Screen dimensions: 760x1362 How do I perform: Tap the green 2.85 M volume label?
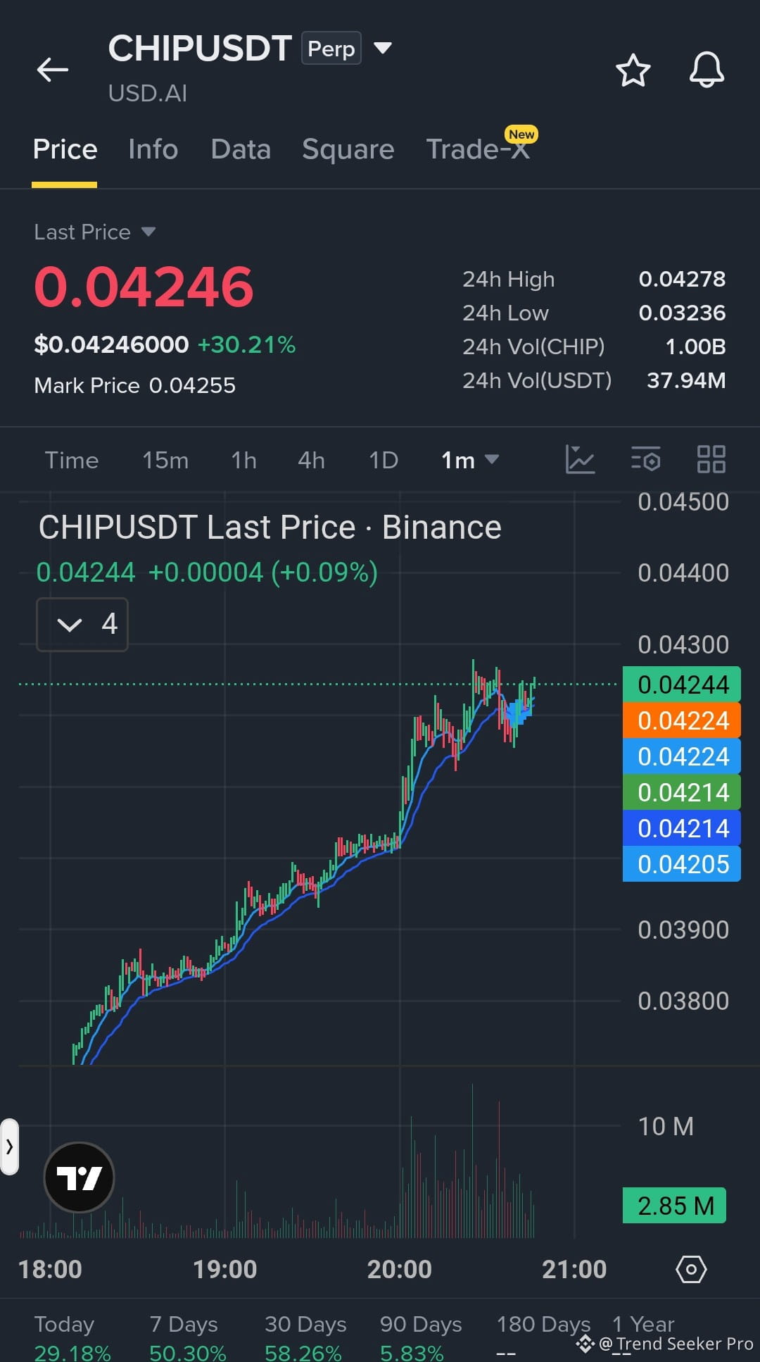pyautogui.click(x=674, y=1206)
